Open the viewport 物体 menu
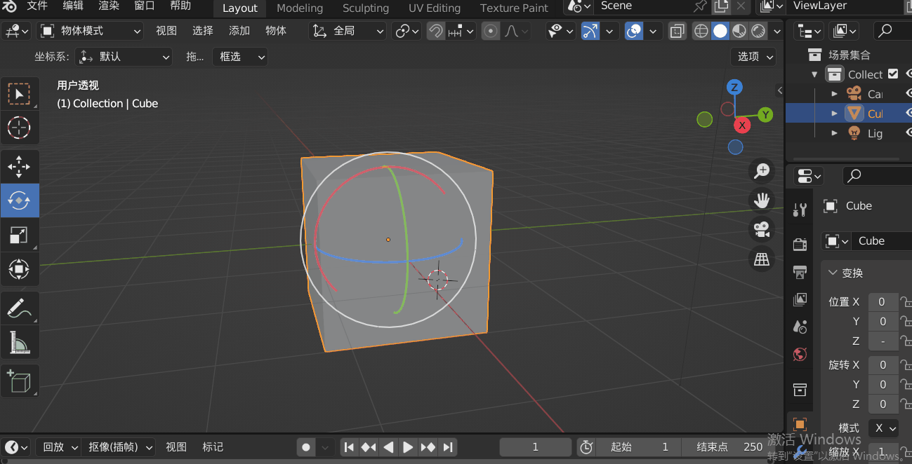Screen dimensions: 912x464 click(x=276, y=31)
